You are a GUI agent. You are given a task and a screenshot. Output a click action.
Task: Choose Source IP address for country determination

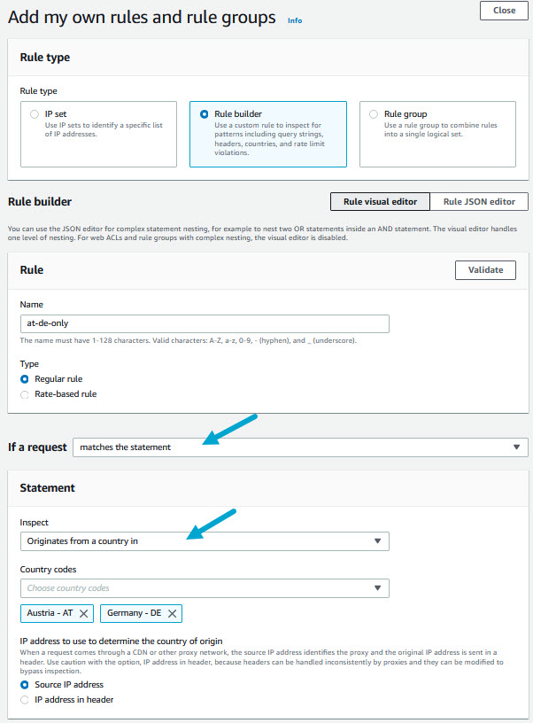pos(26,684)
